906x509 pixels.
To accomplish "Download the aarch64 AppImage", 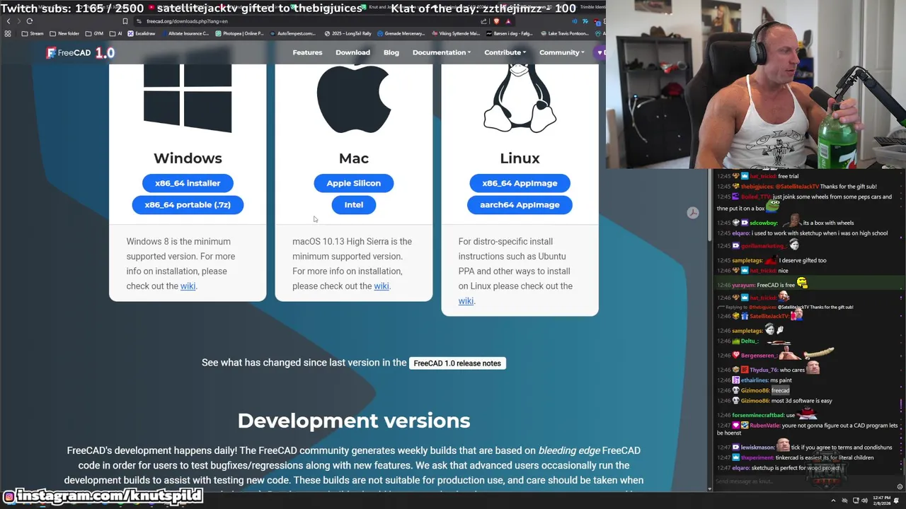I will (520, 205).
